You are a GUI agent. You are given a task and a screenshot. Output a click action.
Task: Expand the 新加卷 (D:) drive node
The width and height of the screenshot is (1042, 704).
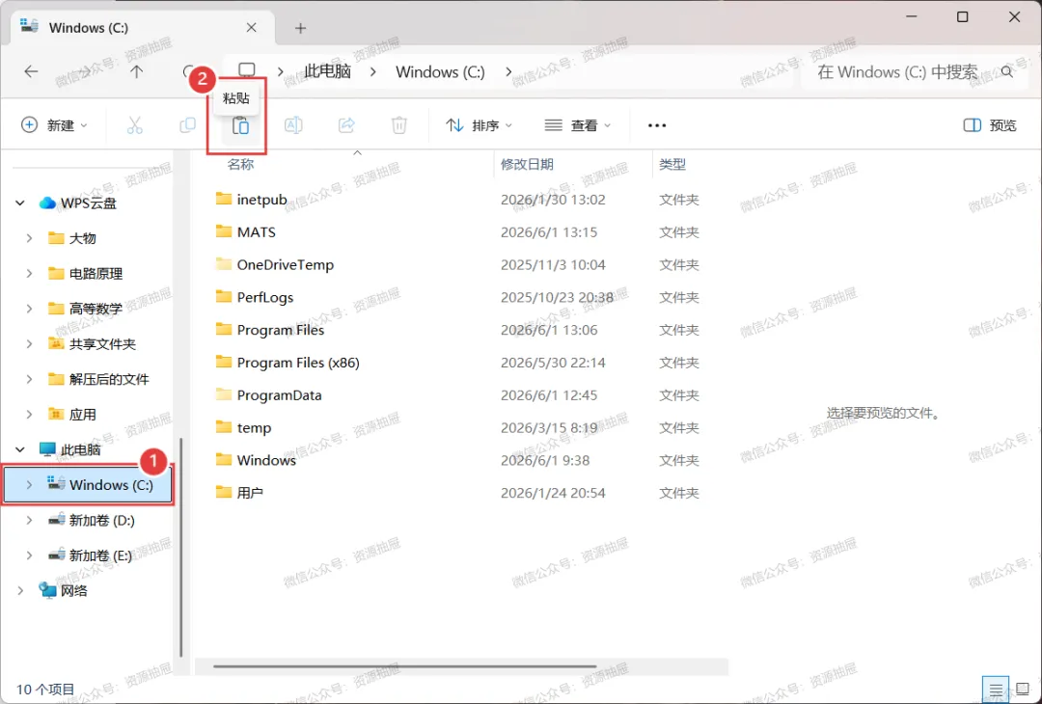pyautogui.click(x=29, y=520)
